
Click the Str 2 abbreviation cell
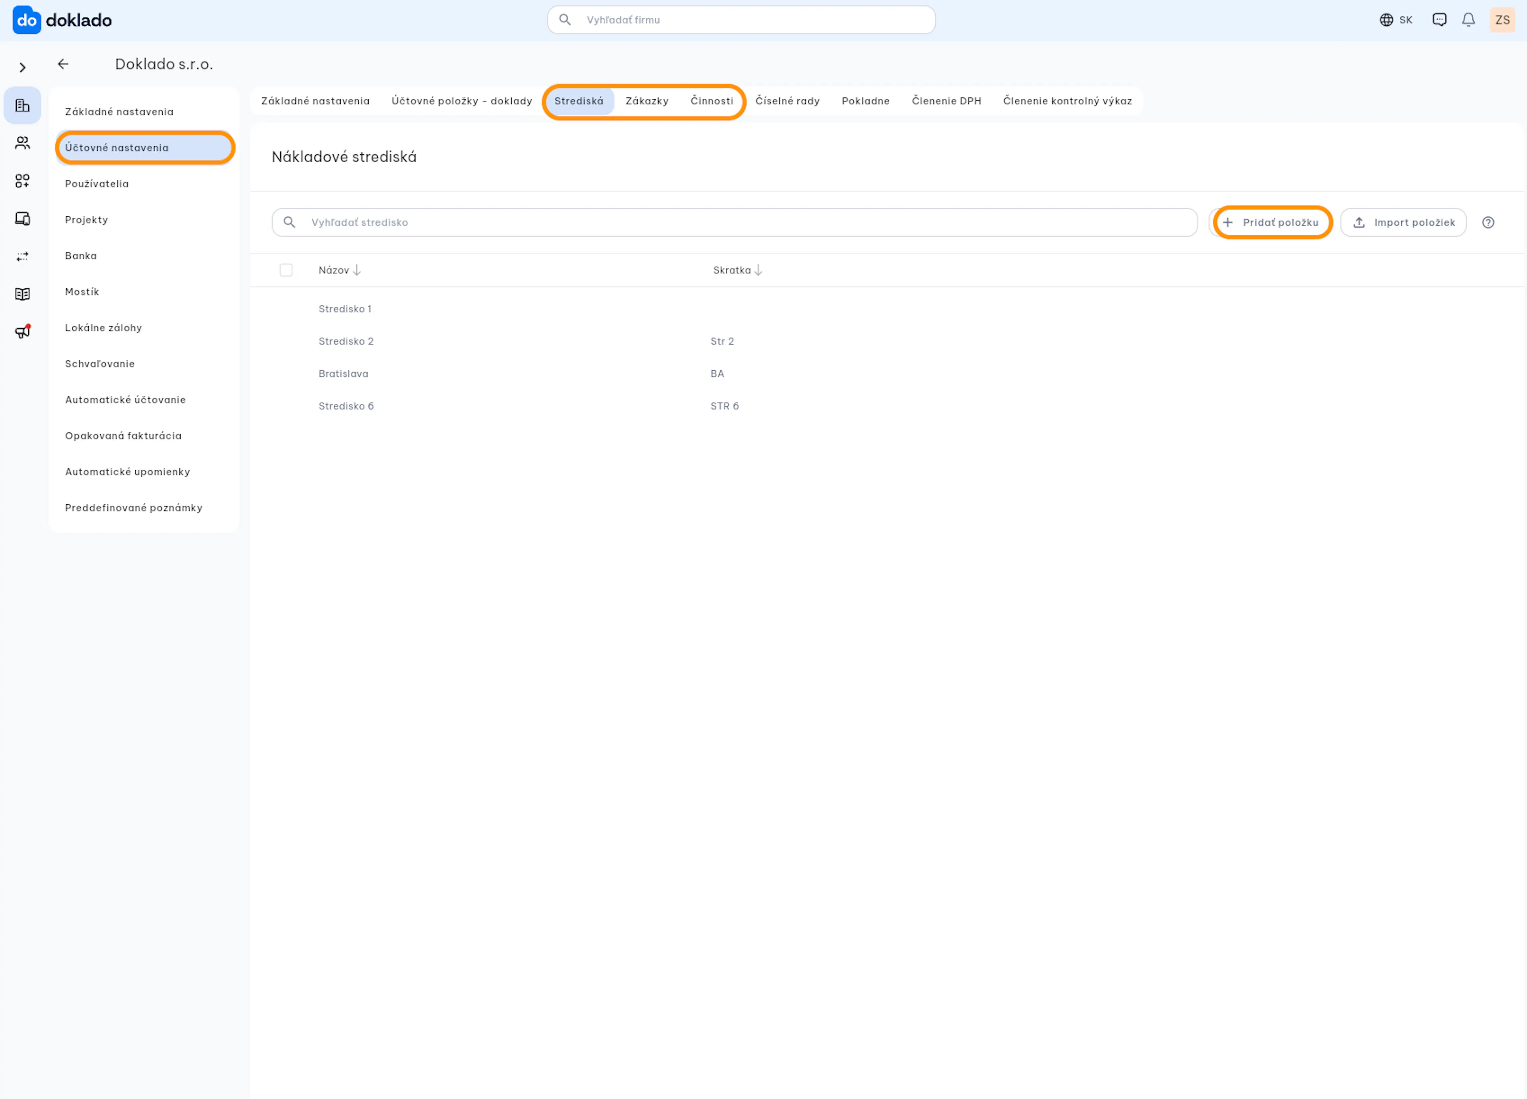[723, 341]
